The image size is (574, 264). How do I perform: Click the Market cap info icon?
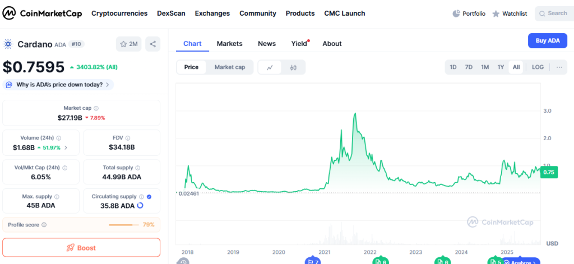click(x=96, y=108)
